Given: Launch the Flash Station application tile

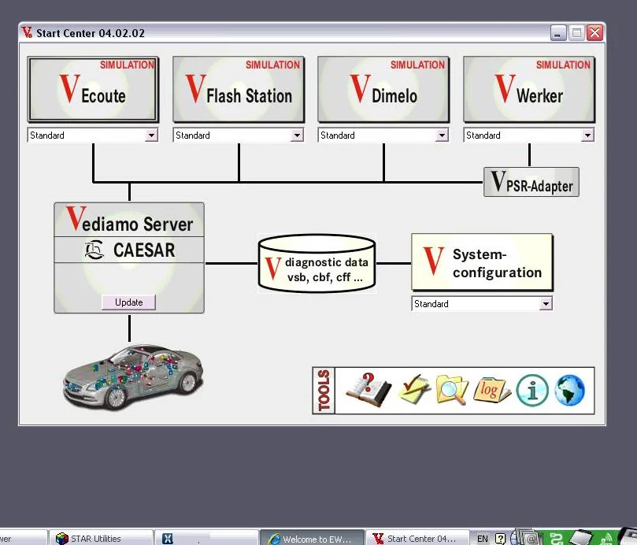Looking at the screenshot, I should click(x=239, y=90).
